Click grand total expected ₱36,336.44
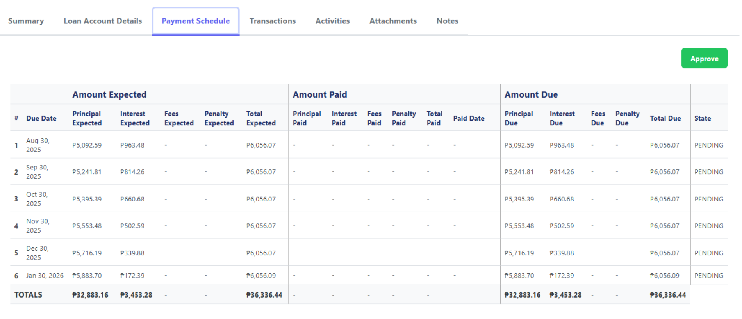Image resolution: width=742 pixels, height=319 pixels. coord(264,295)
